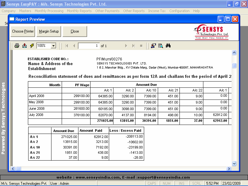Open the Masters menu

tap(25, 11)
